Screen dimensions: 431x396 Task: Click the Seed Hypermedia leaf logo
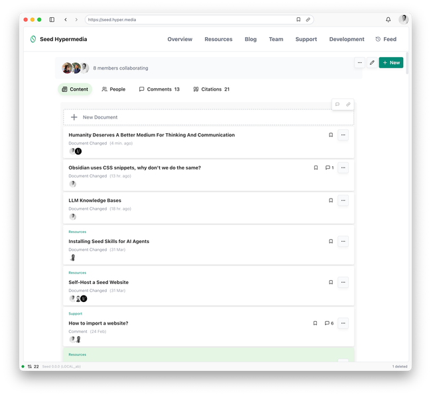click(32, 39)
